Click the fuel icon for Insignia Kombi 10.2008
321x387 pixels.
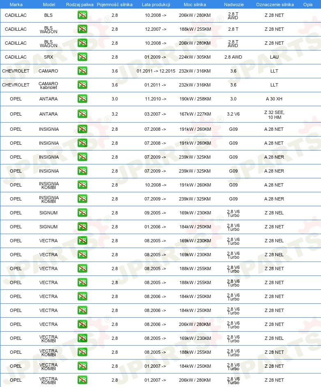point(82,185)
